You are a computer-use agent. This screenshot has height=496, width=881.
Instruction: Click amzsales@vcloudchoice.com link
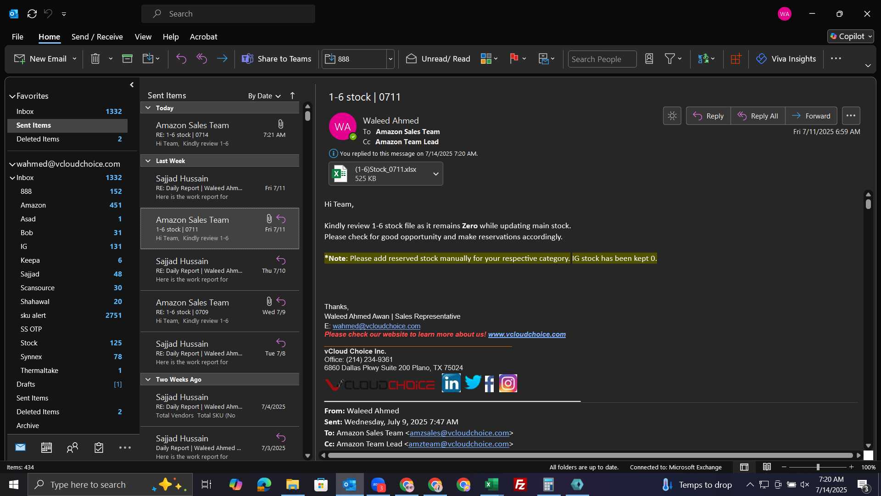[x=459, y=433]
